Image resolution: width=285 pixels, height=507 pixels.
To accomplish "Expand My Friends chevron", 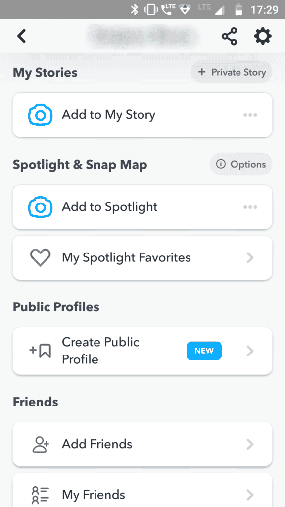I will click(x=250, y=495).
